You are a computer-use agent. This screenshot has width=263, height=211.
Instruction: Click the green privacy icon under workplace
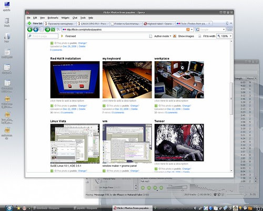click(x=156, y=105)
